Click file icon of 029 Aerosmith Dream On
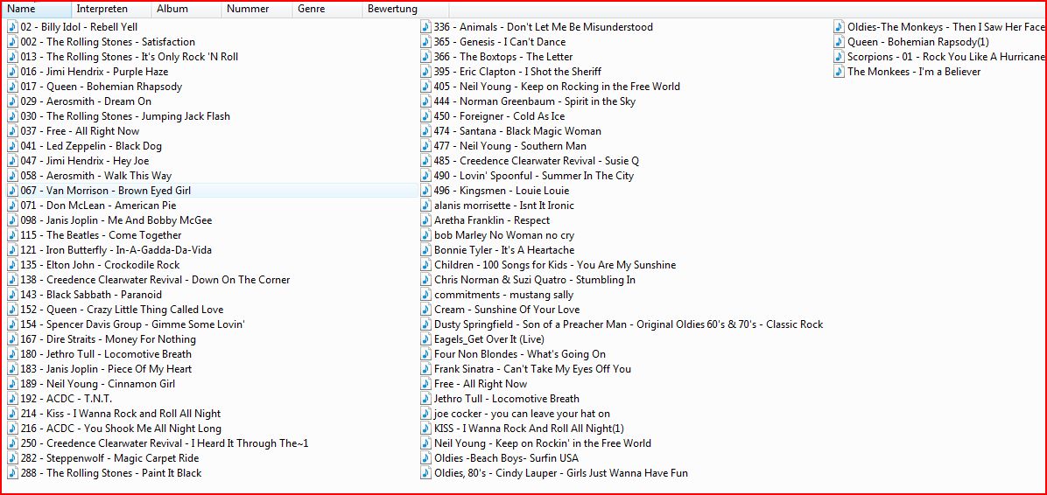The image size is (1047, 495). (x=12, y=101)
